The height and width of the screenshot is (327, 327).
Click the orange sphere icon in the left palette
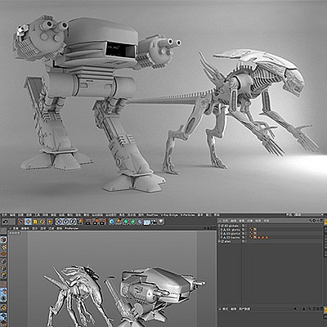click(x=3, y=254)
